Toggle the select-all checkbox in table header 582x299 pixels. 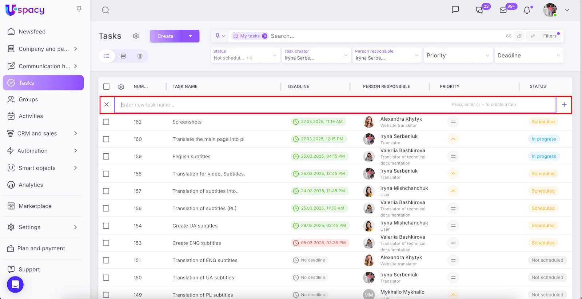click(x=106, y=86)
